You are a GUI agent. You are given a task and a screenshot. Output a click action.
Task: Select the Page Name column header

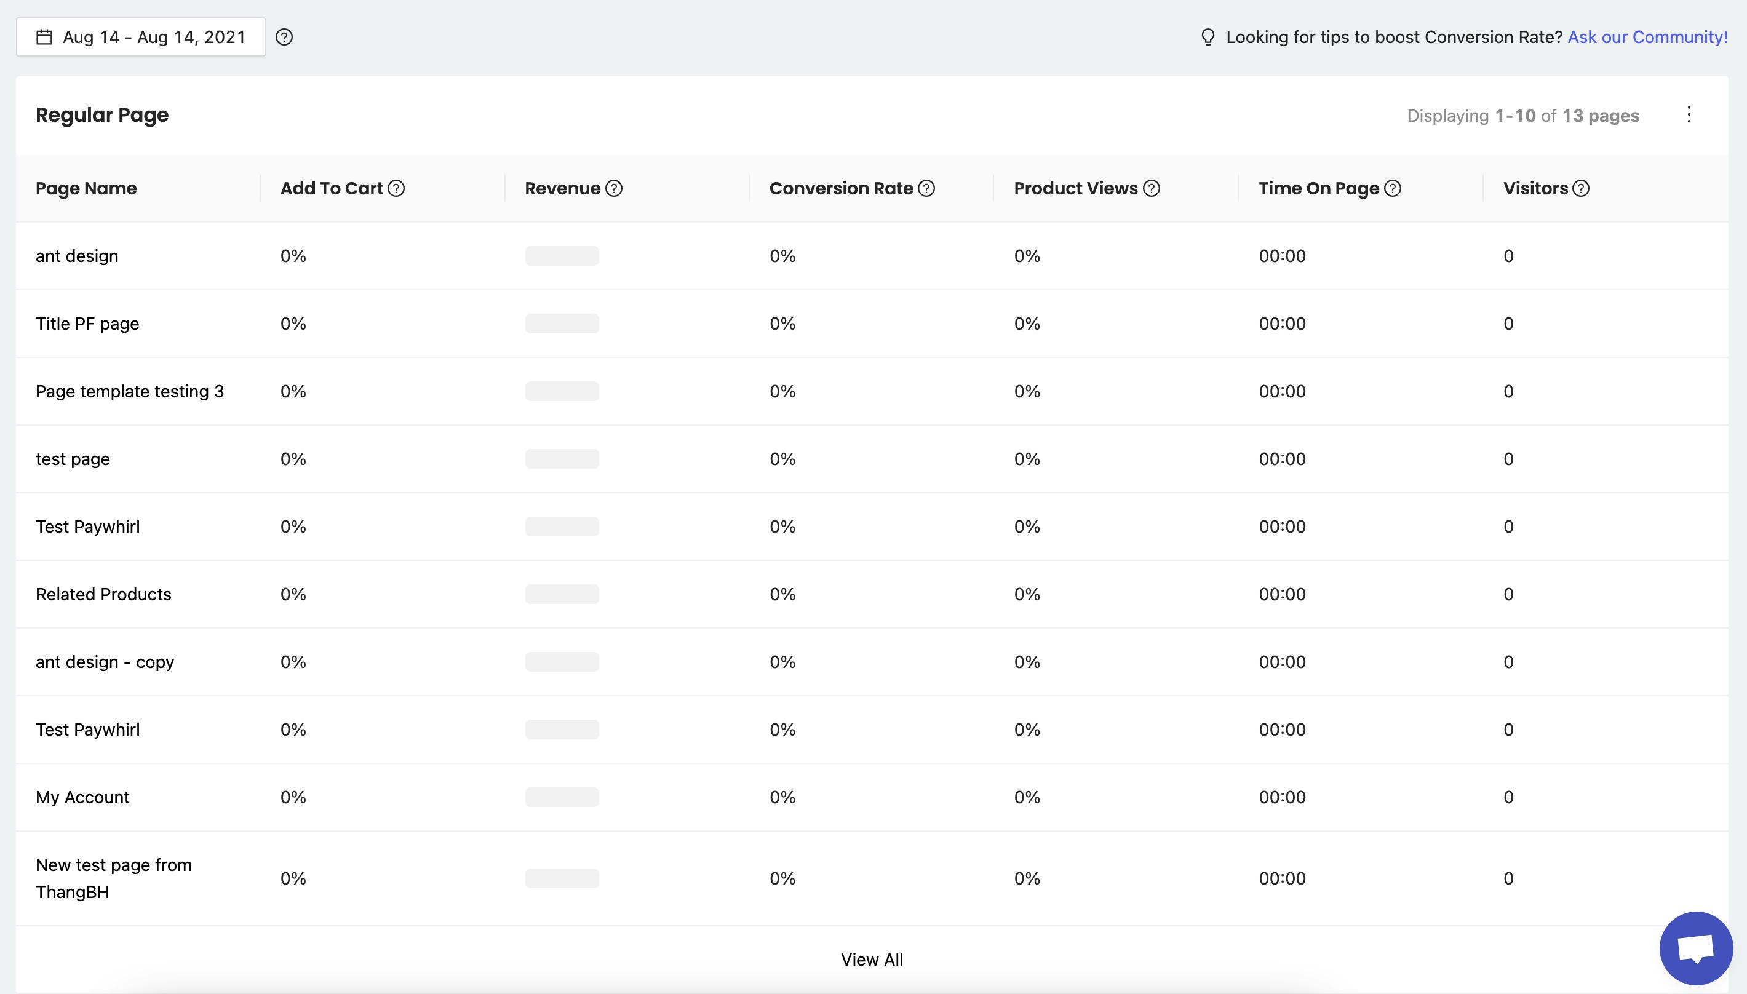86,188
